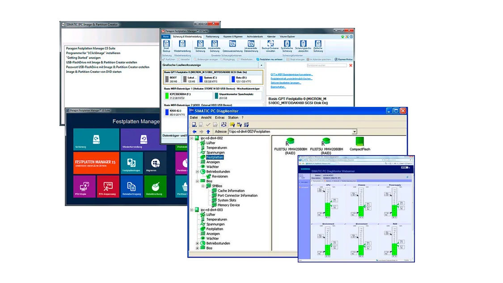This screenshot has height=283, width=503.
Task: Open the Extras menu in DiagMonitor
Action: point(220,118)
